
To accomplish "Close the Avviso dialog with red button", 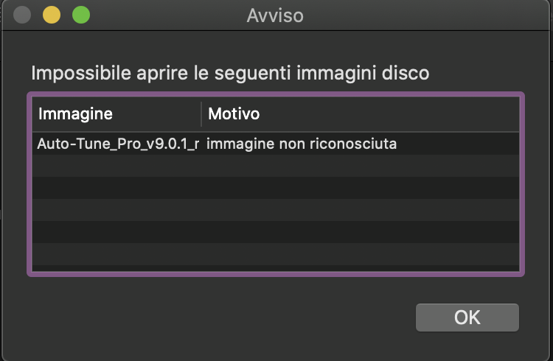I will tap(23, 15).
